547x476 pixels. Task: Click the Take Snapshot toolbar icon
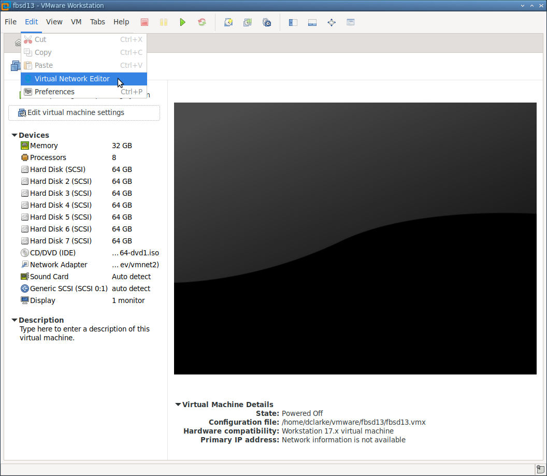coord(228,22)
